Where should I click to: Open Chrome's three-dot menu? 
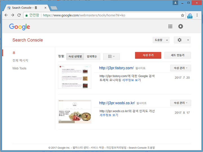197,15
